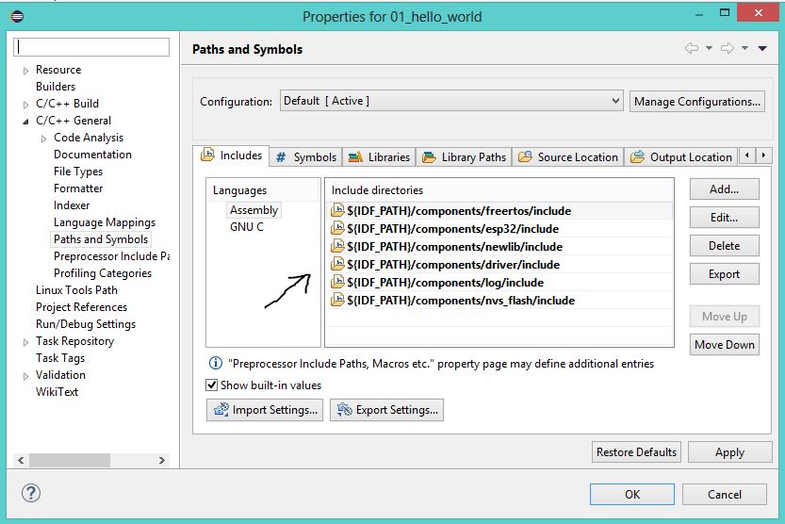Screen dimensions: 785x524
Task: Switch to the Symbols tab
Action: pyautogui.click(x=305, y=157)
